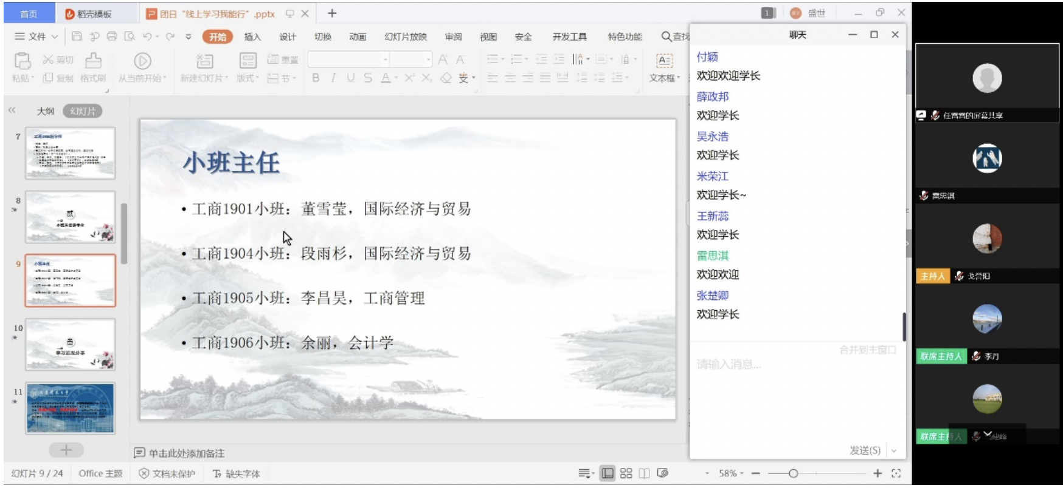Open the 58% zoom level dropdown
This screenshot has height=488, width=1063.
(731, 473)
